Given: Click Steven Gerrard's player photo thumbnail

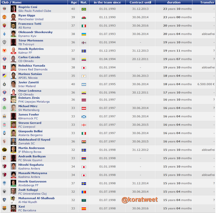Looking at the screenshot, I should (x=13, y=125).
